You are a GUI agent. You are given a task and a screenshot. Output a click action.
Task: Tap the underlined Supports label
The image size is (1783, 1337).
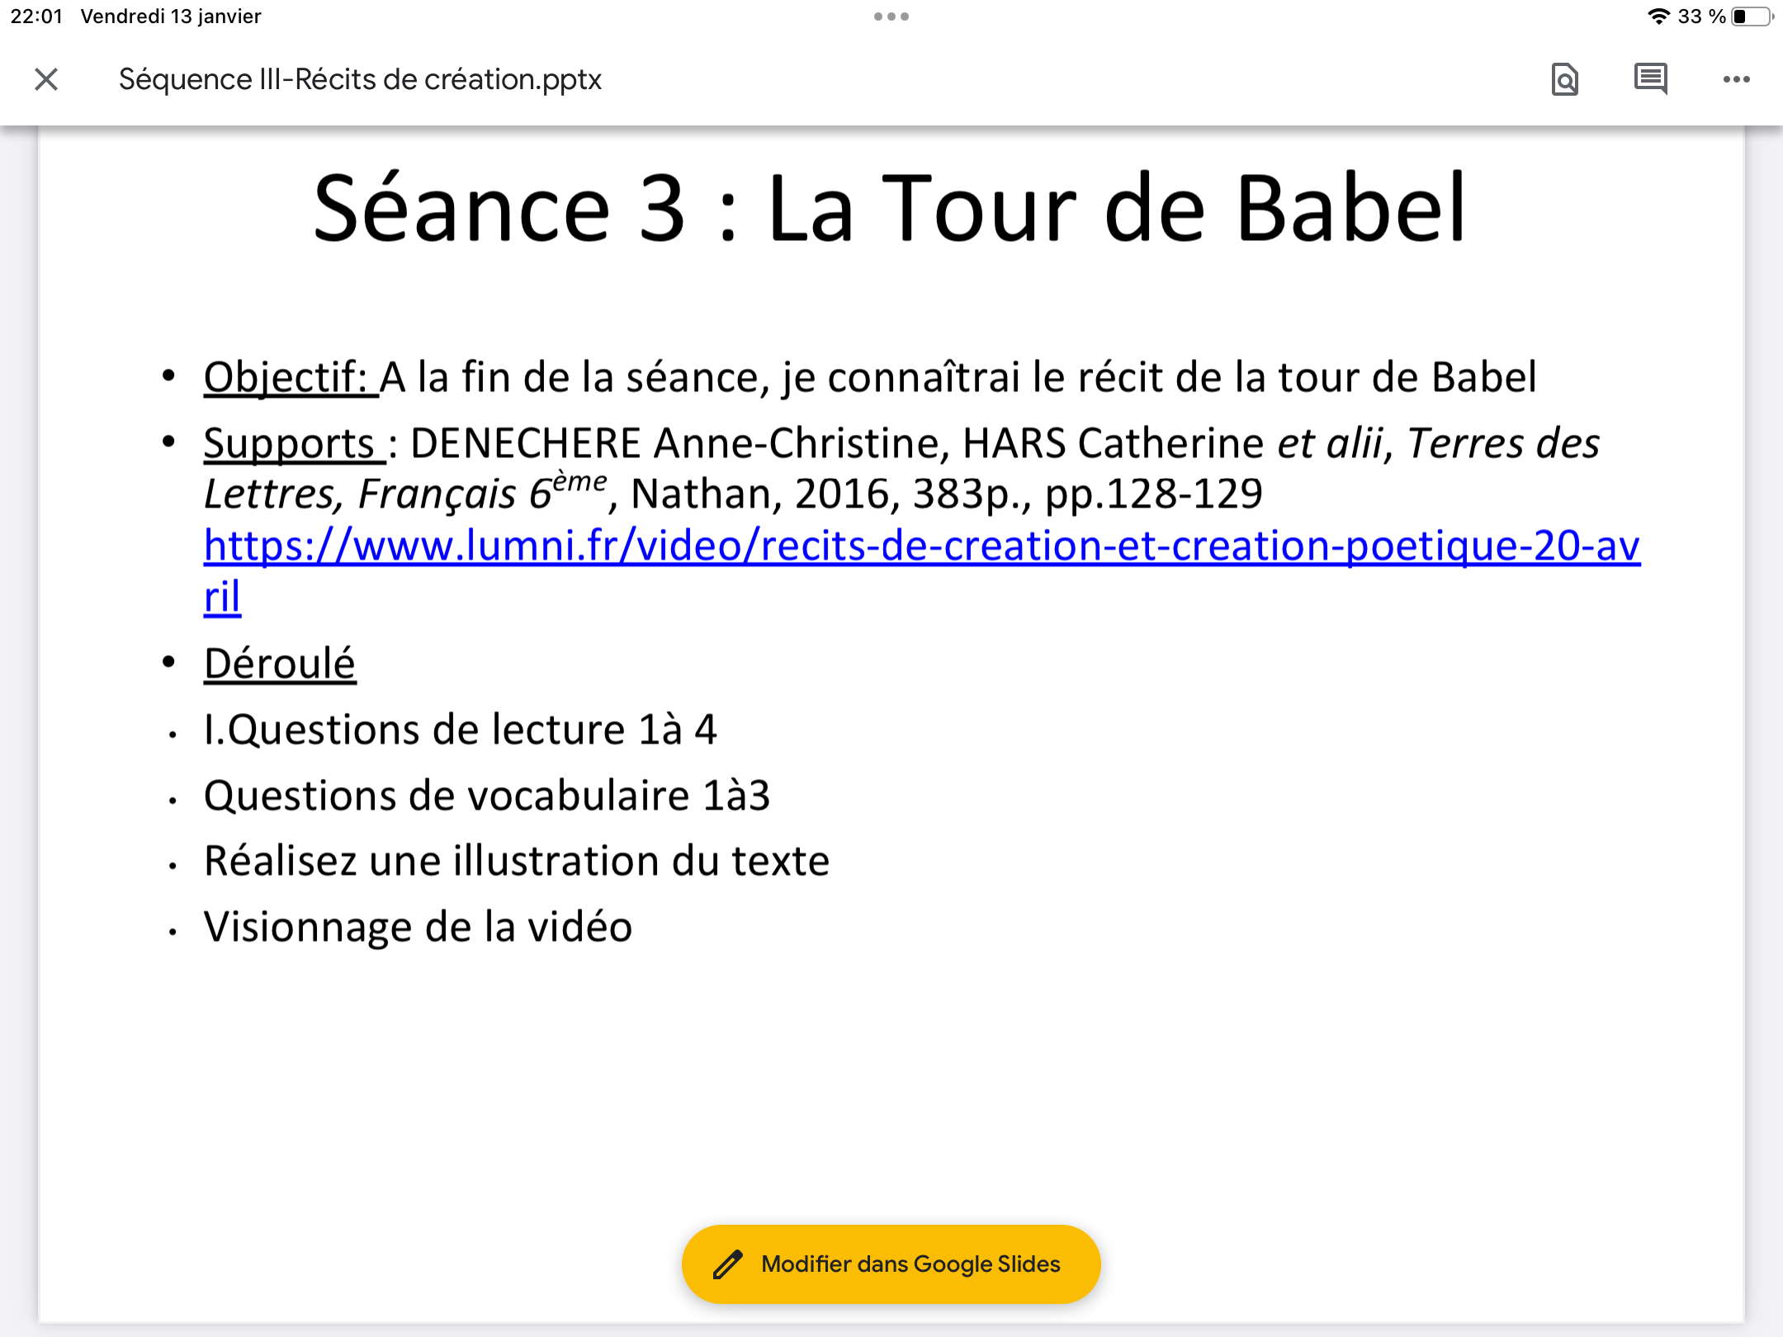[291, 444]
